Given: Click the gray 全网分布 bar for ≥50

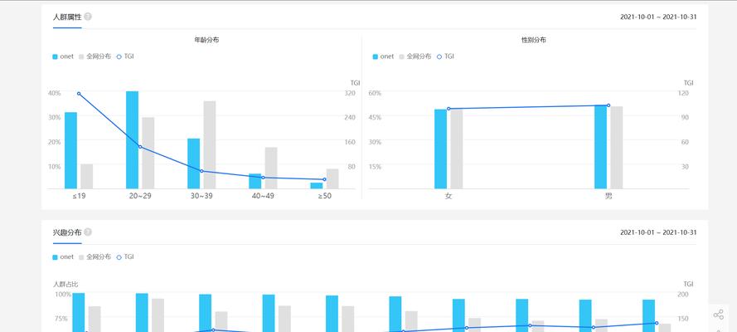Looking at the screenshot, I should (332, 178).
